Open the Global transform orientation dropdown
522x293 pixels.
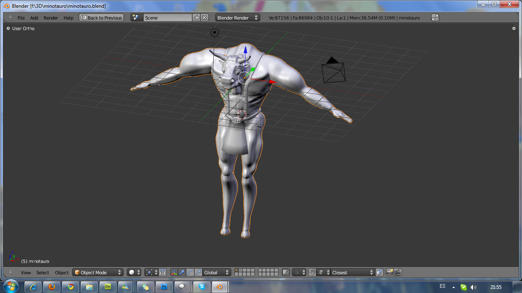[x=217, y=272]
